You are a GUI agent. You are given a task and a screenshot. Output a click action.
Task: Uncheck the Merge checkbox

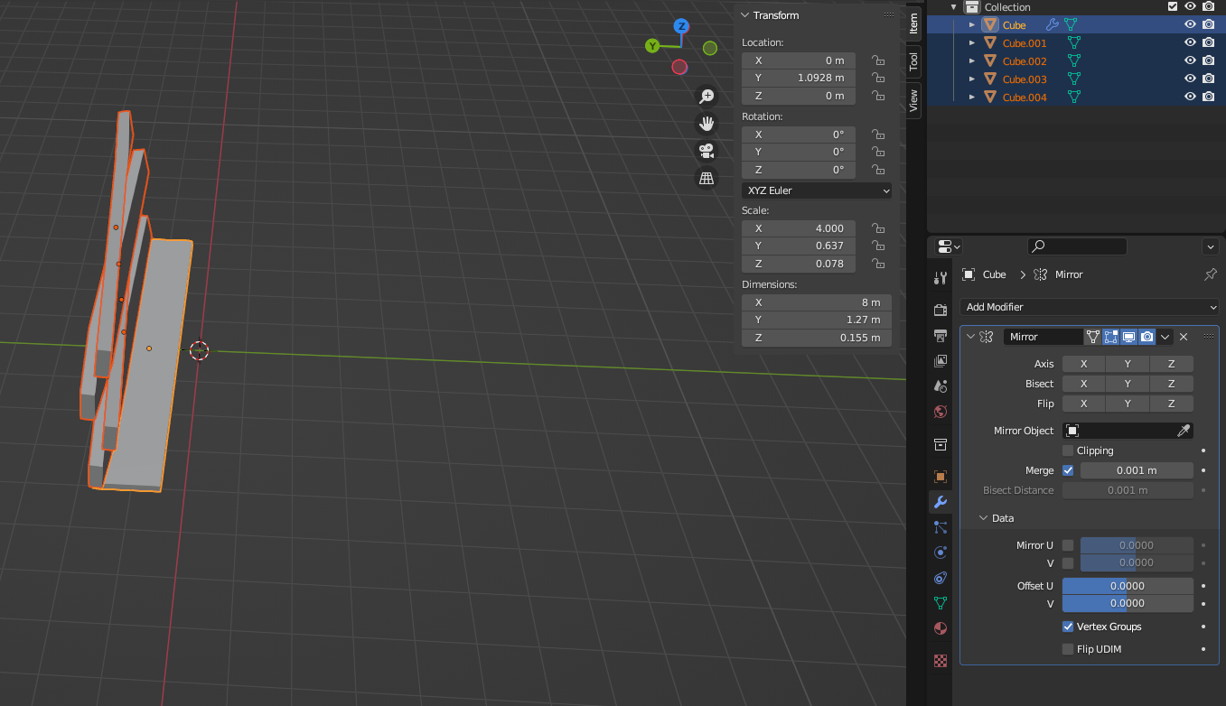click(1068, 470)
